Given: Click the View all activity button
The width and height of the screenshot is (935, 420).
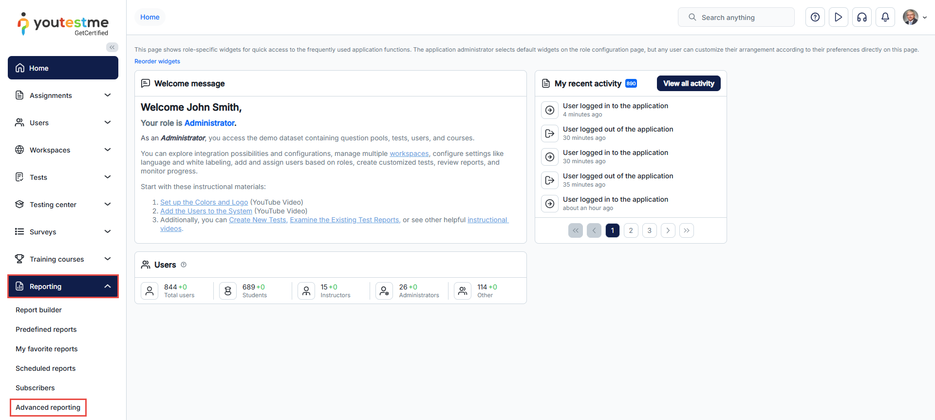Looking at the screenshot, I should click(x=689, y=83).
